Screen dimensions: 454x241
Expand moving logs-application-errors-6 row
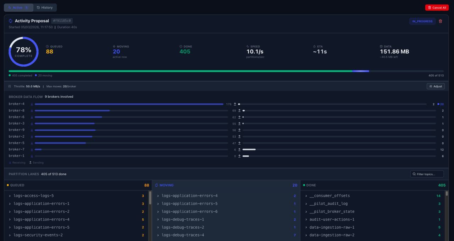pyautogui.click(x=226, y=212)
